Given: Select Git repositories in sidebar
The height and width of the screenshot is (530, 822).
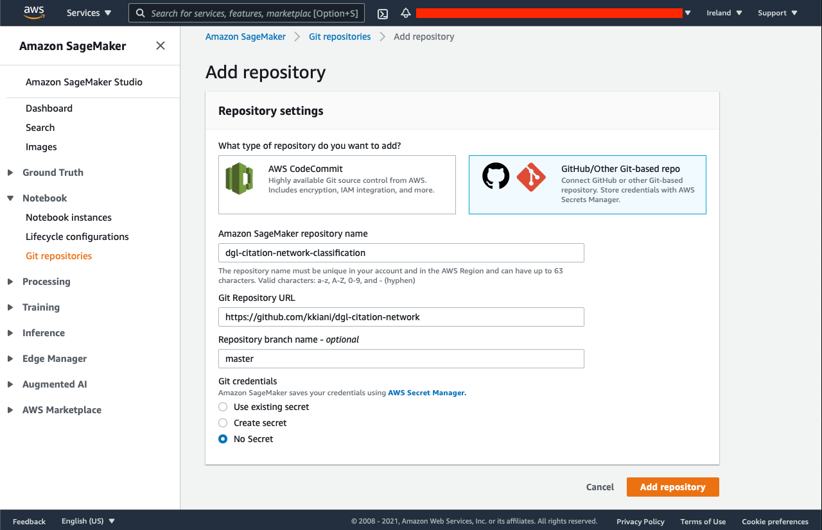Looking at the screenshot, I should (x=58, y=256).
